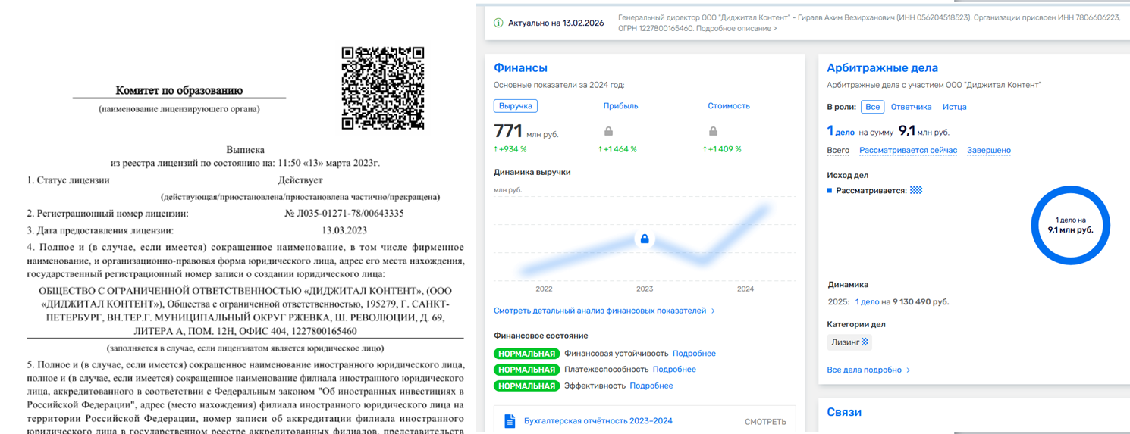Screen dimensions: 1130x434
Task: Filter cases by Ответчика role
Action: click(x=911, y=107)
